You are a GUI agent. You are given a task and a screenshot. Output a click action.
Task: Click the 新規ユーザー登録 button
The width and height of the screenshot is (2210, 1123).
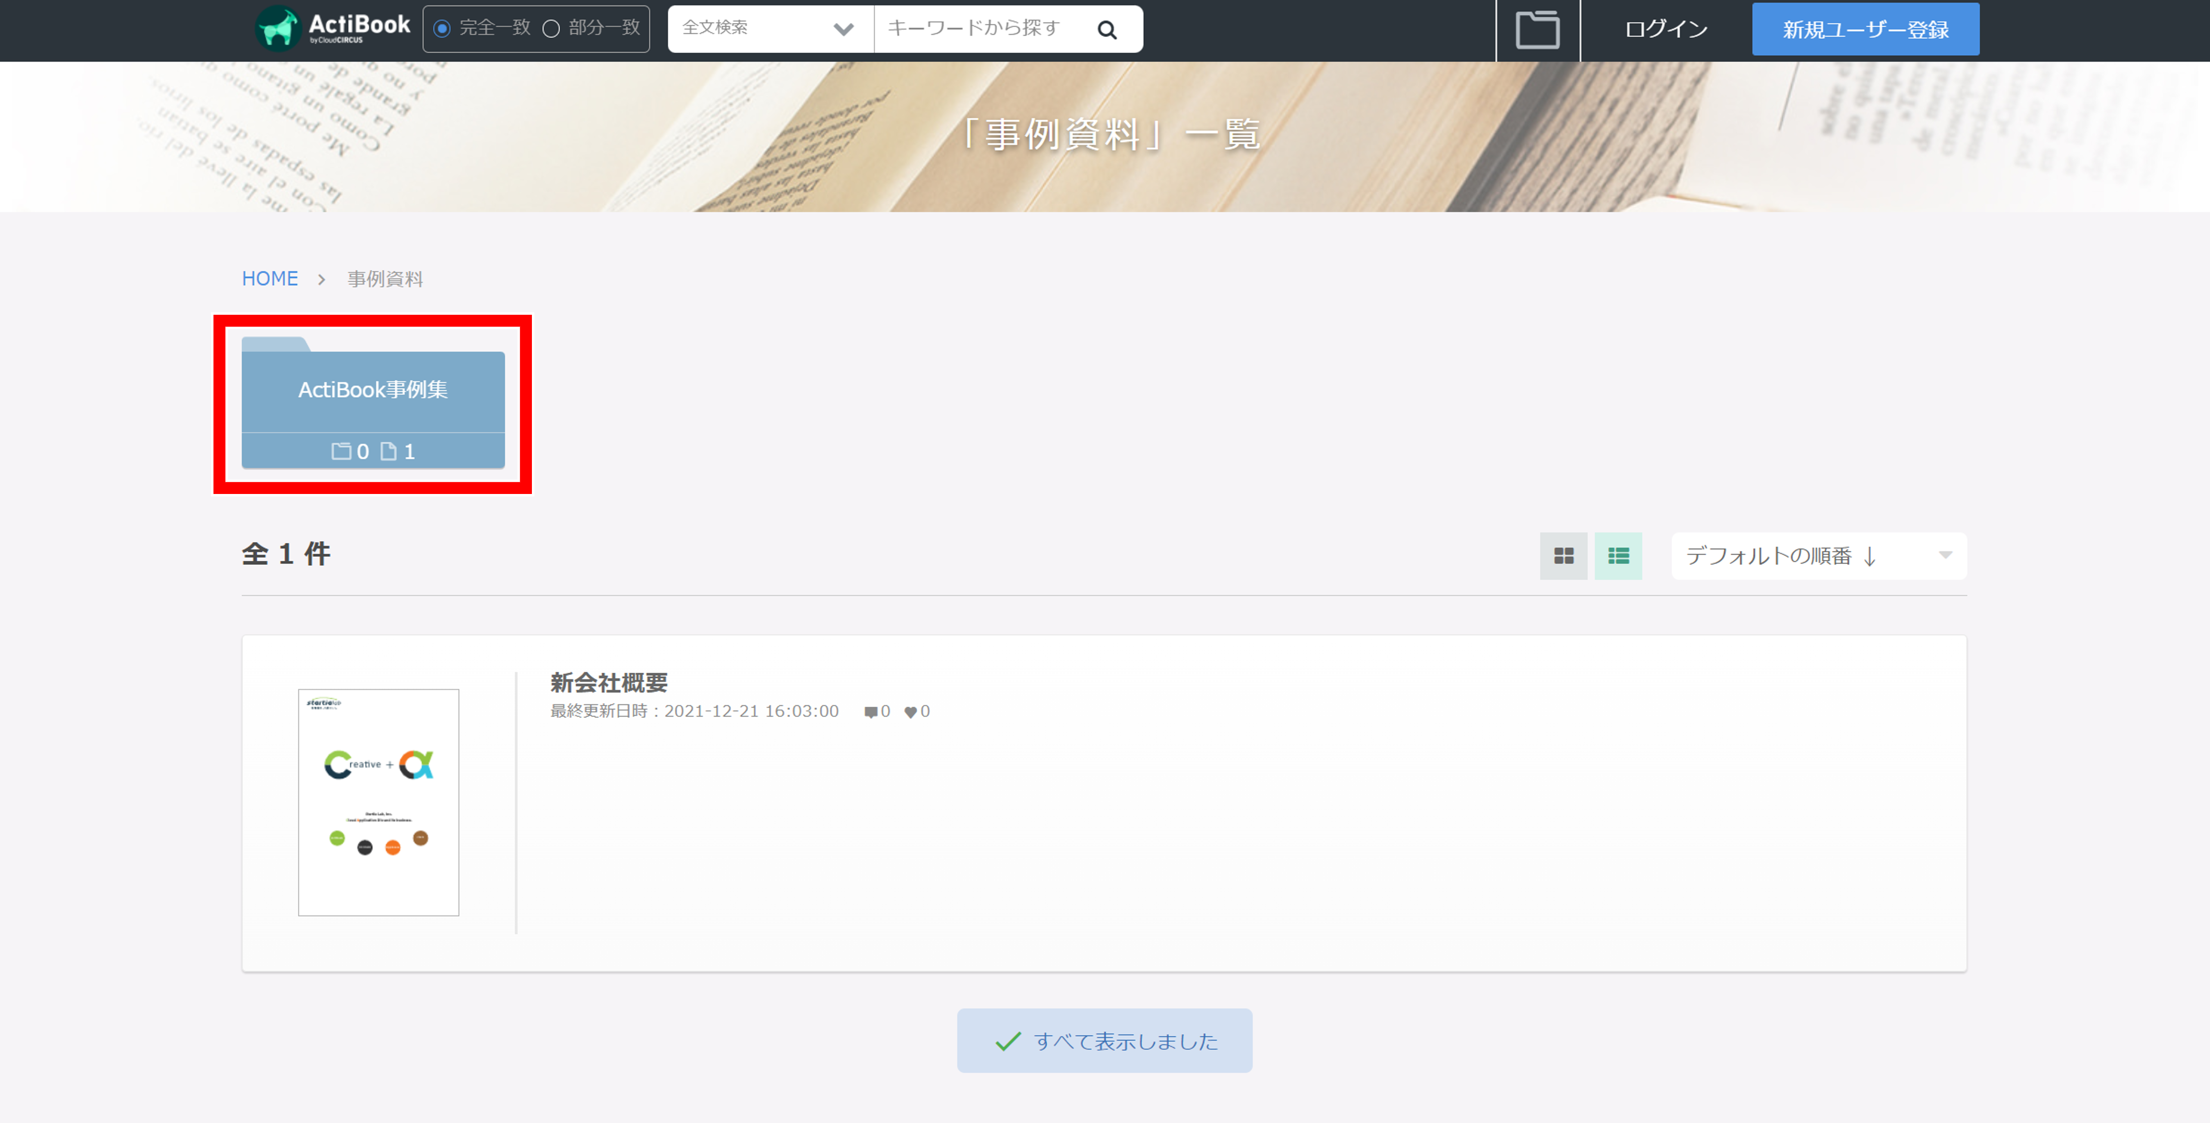(x=1865, y=30)
